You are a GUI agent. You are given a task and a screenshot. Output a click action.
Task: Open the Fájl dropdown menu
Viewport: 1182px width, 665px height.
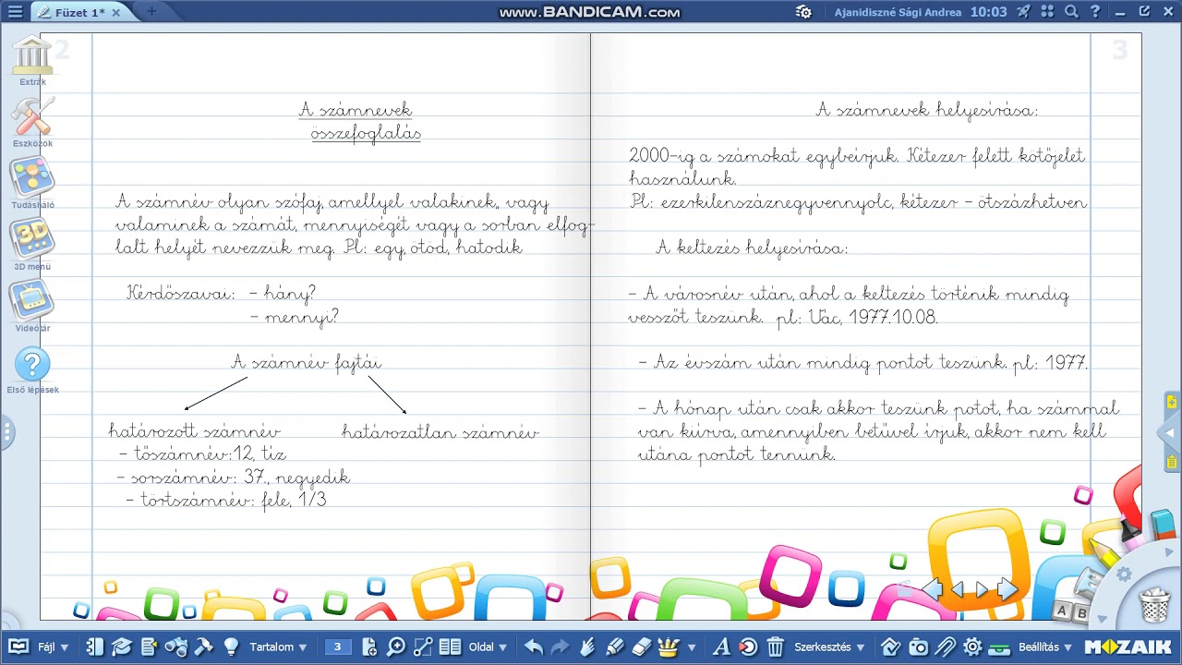(53, 647)
